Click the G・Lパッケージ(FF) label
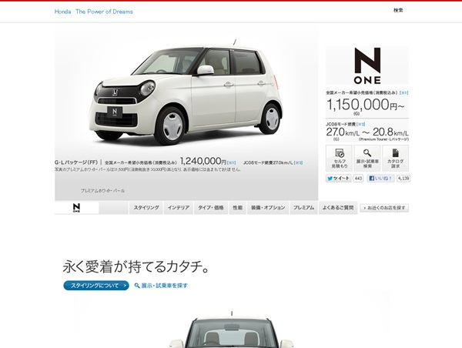Viewport: 462px width, 348px height. point(76,162)
